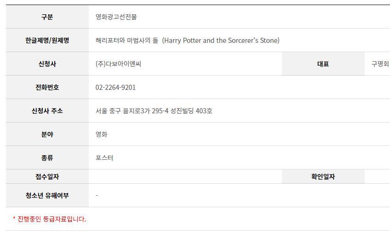The image size is (390, 239).
Task: Click the 확인일자 header cell
Action: [323, 177]
